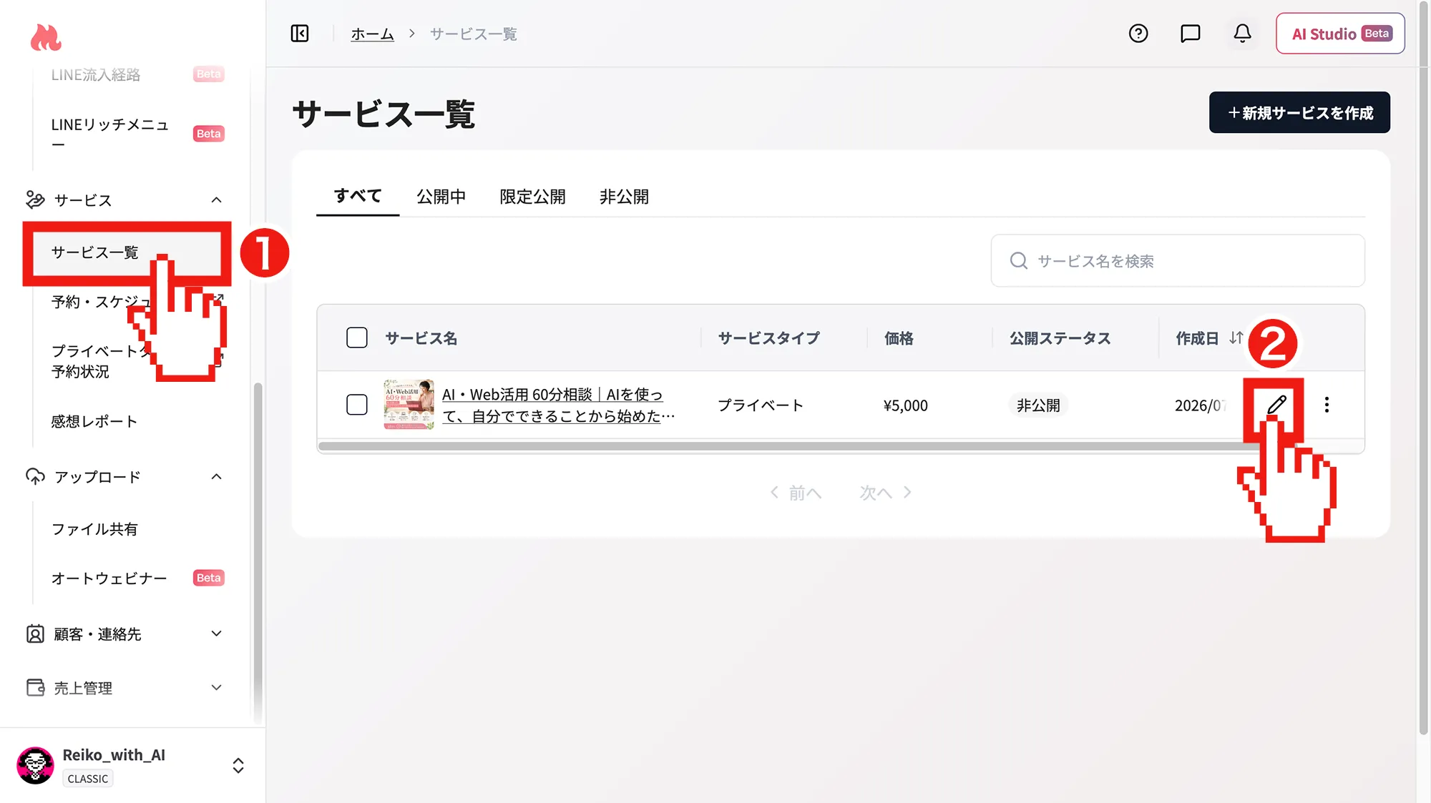Switch to the 限定公開 tab
This screenshot has width=1431, height=803.
pos(532,197)
